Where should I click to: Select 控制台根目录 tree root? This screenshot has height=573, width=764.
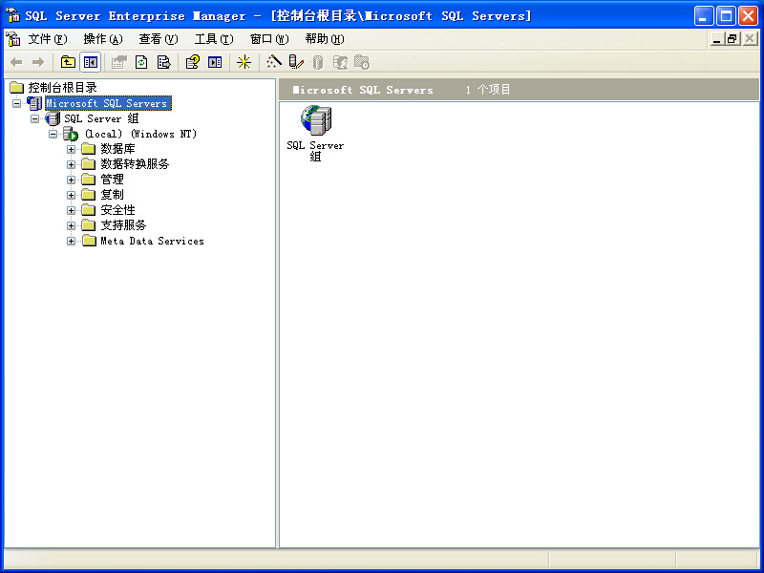[62, 88]
